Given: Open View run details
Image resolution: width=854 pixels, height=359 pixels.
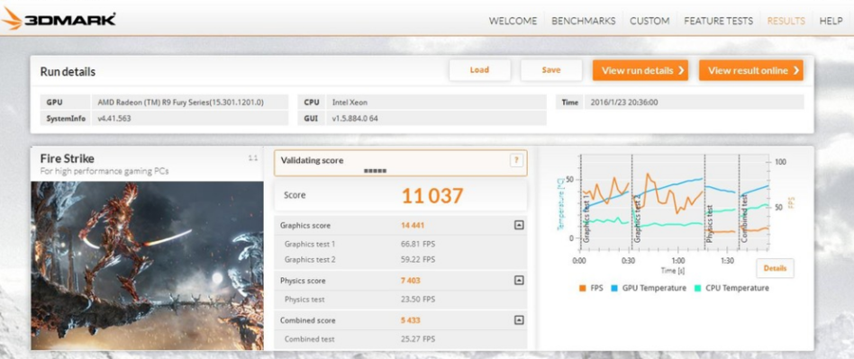Looking at the screenshot, I should point(640,70).
